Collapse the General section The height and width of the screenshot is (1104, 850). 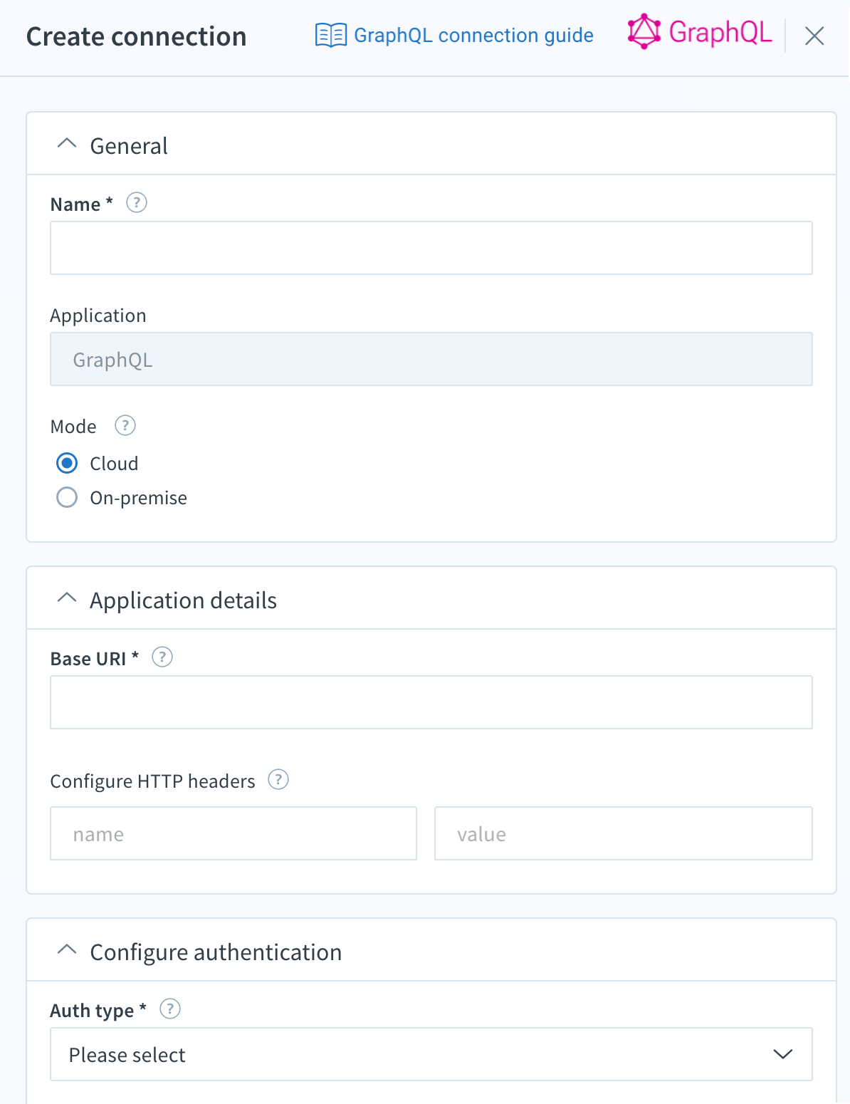66,143
